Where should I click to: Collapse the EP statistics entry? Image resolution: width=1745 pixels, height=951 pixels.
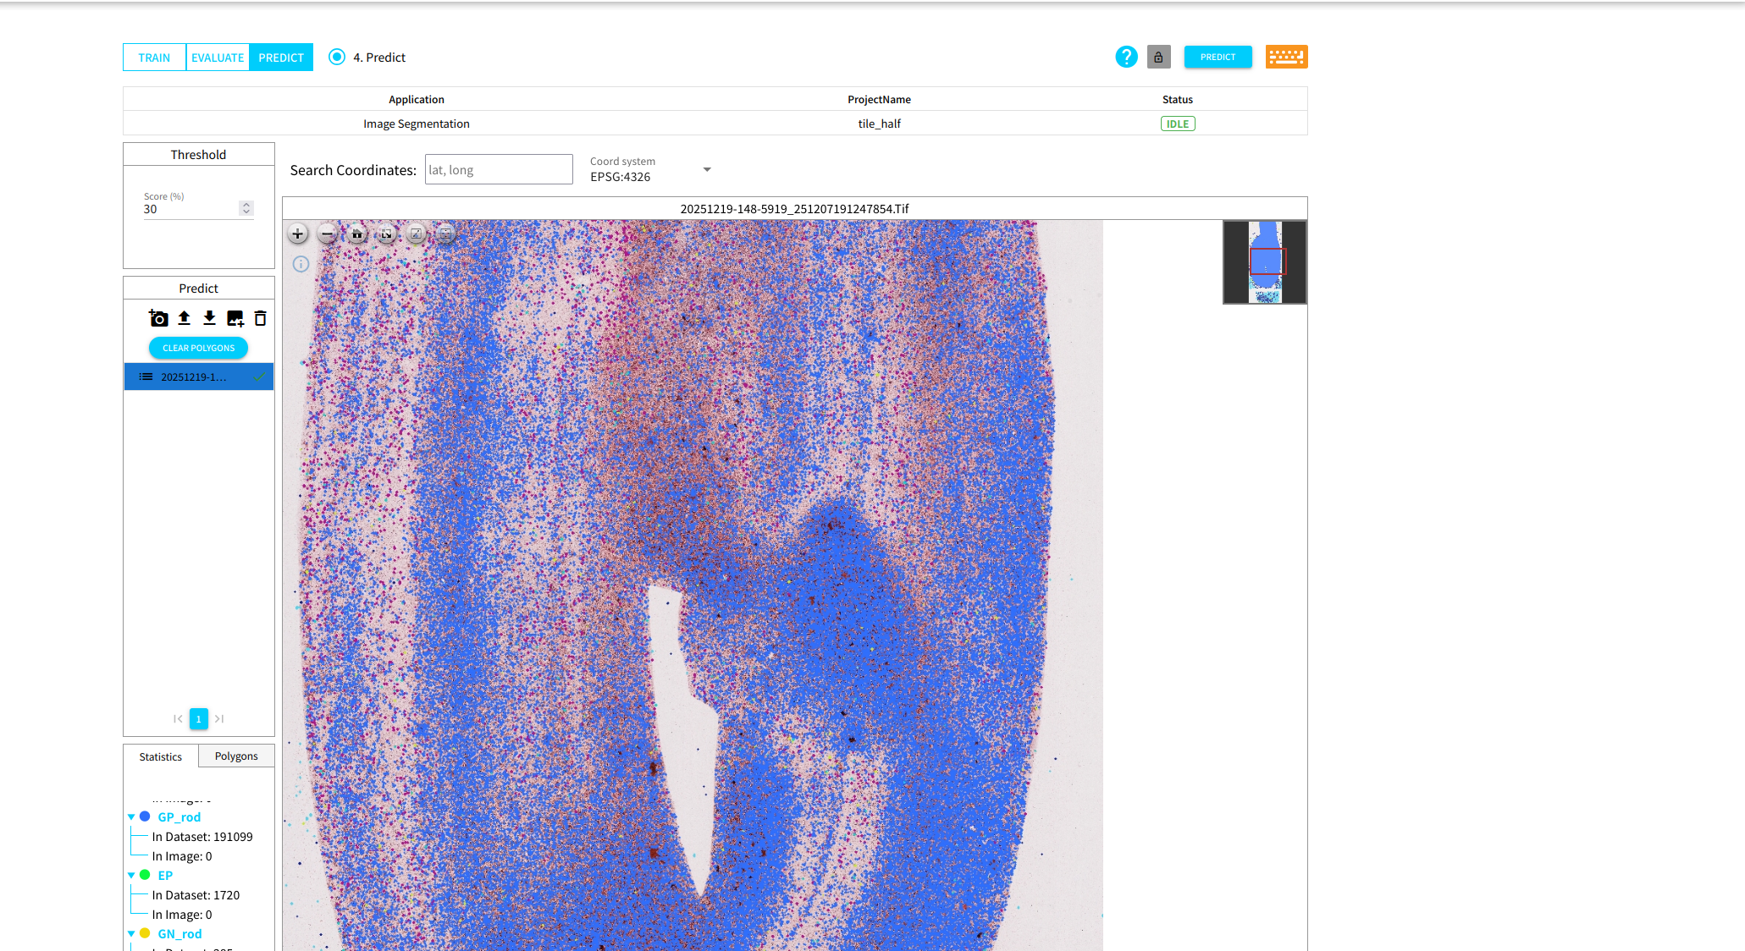tap(131, 875)
